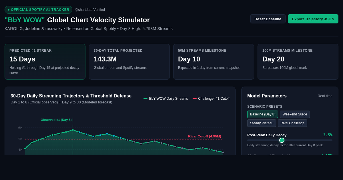Select the Baseline (Day 8) preset
Viewport: 343px width, 180px height.
pos(263,114)
